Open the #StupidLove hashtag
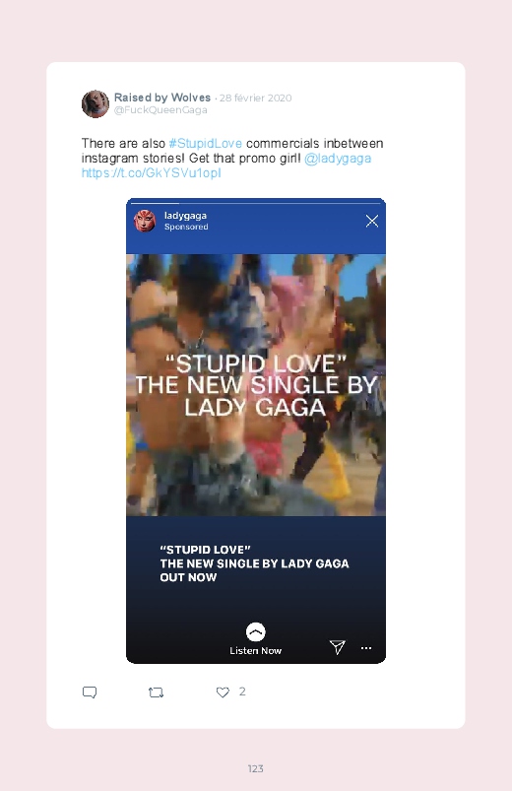 pyautogui.click(x=206, y=143)
